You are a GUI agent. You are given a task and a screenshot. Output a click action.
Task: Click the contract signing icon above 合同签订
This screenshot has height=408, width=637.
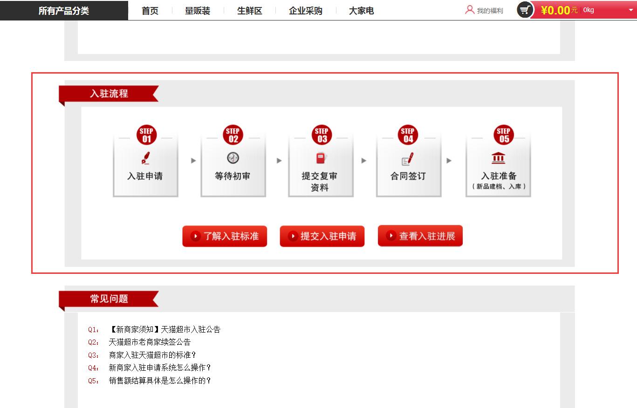click(408, 160)
